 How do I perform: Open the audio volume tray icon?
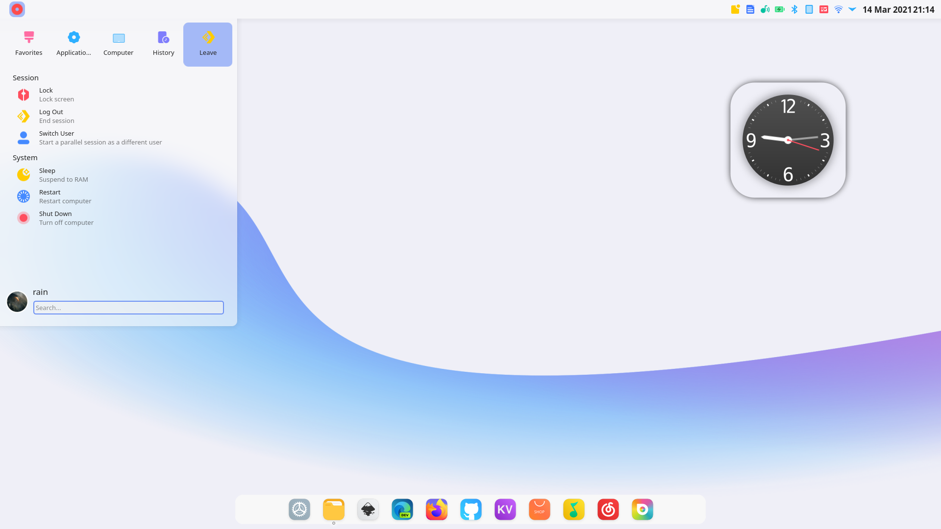click(765, 9)
